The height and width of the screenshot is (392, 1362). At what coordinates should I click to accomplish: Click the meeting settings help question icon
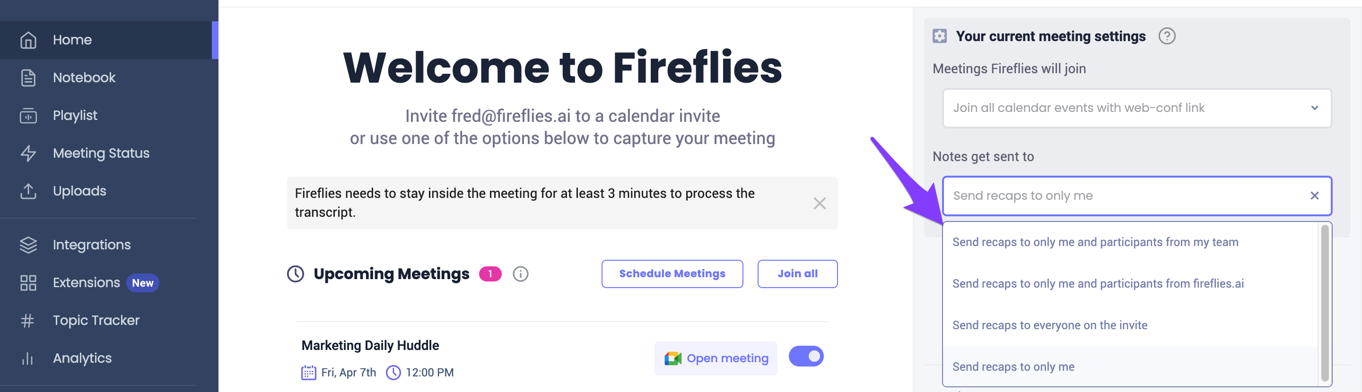1167,36
